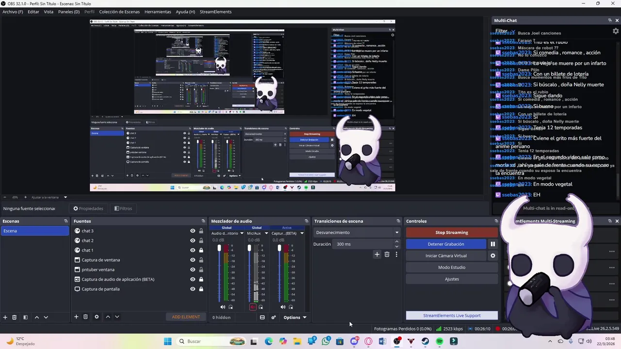The height and width of the screenshot is (349, 621).
Task: Unlock the chat 1 source
Action: [x=201, y=250]
